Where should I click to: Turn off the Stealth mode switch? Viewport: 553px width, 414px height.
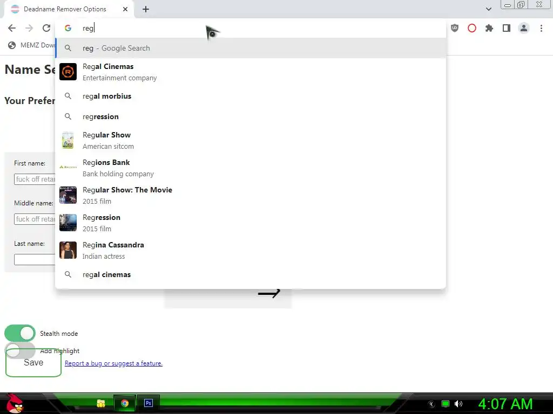pyautogui.click(x=20, y=333)
